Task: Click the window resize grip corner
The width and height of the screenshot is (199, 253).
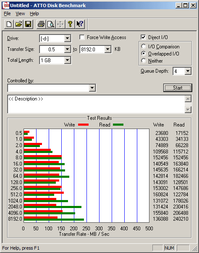Action: 195,249
